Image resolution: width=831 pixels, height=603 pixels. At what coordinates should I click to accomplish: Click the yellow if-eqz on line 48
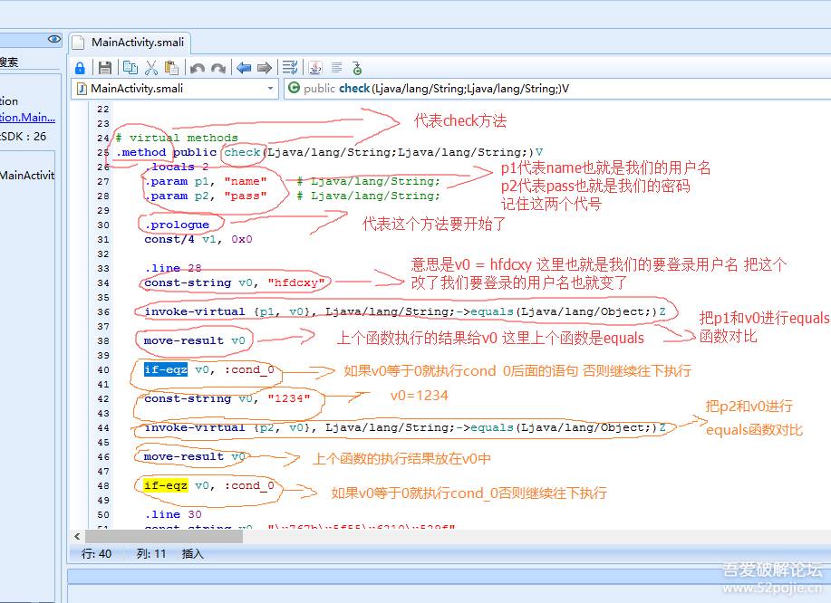pyautogui.click(x=165, y=485)
